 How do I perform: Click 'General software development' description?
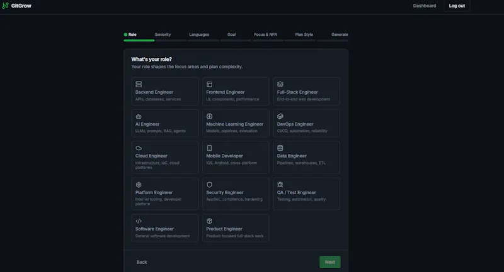(x=163, y=236)
